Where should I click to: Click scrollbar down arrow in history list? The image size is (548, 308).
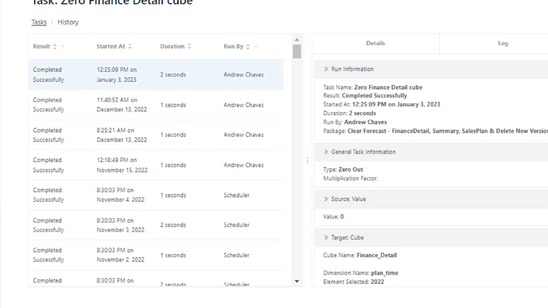pyautogui.click(x=297, y=281)
